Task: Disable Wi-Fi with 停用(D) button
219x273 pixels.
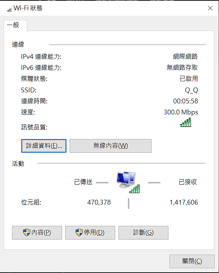Action: pos(90,233)
